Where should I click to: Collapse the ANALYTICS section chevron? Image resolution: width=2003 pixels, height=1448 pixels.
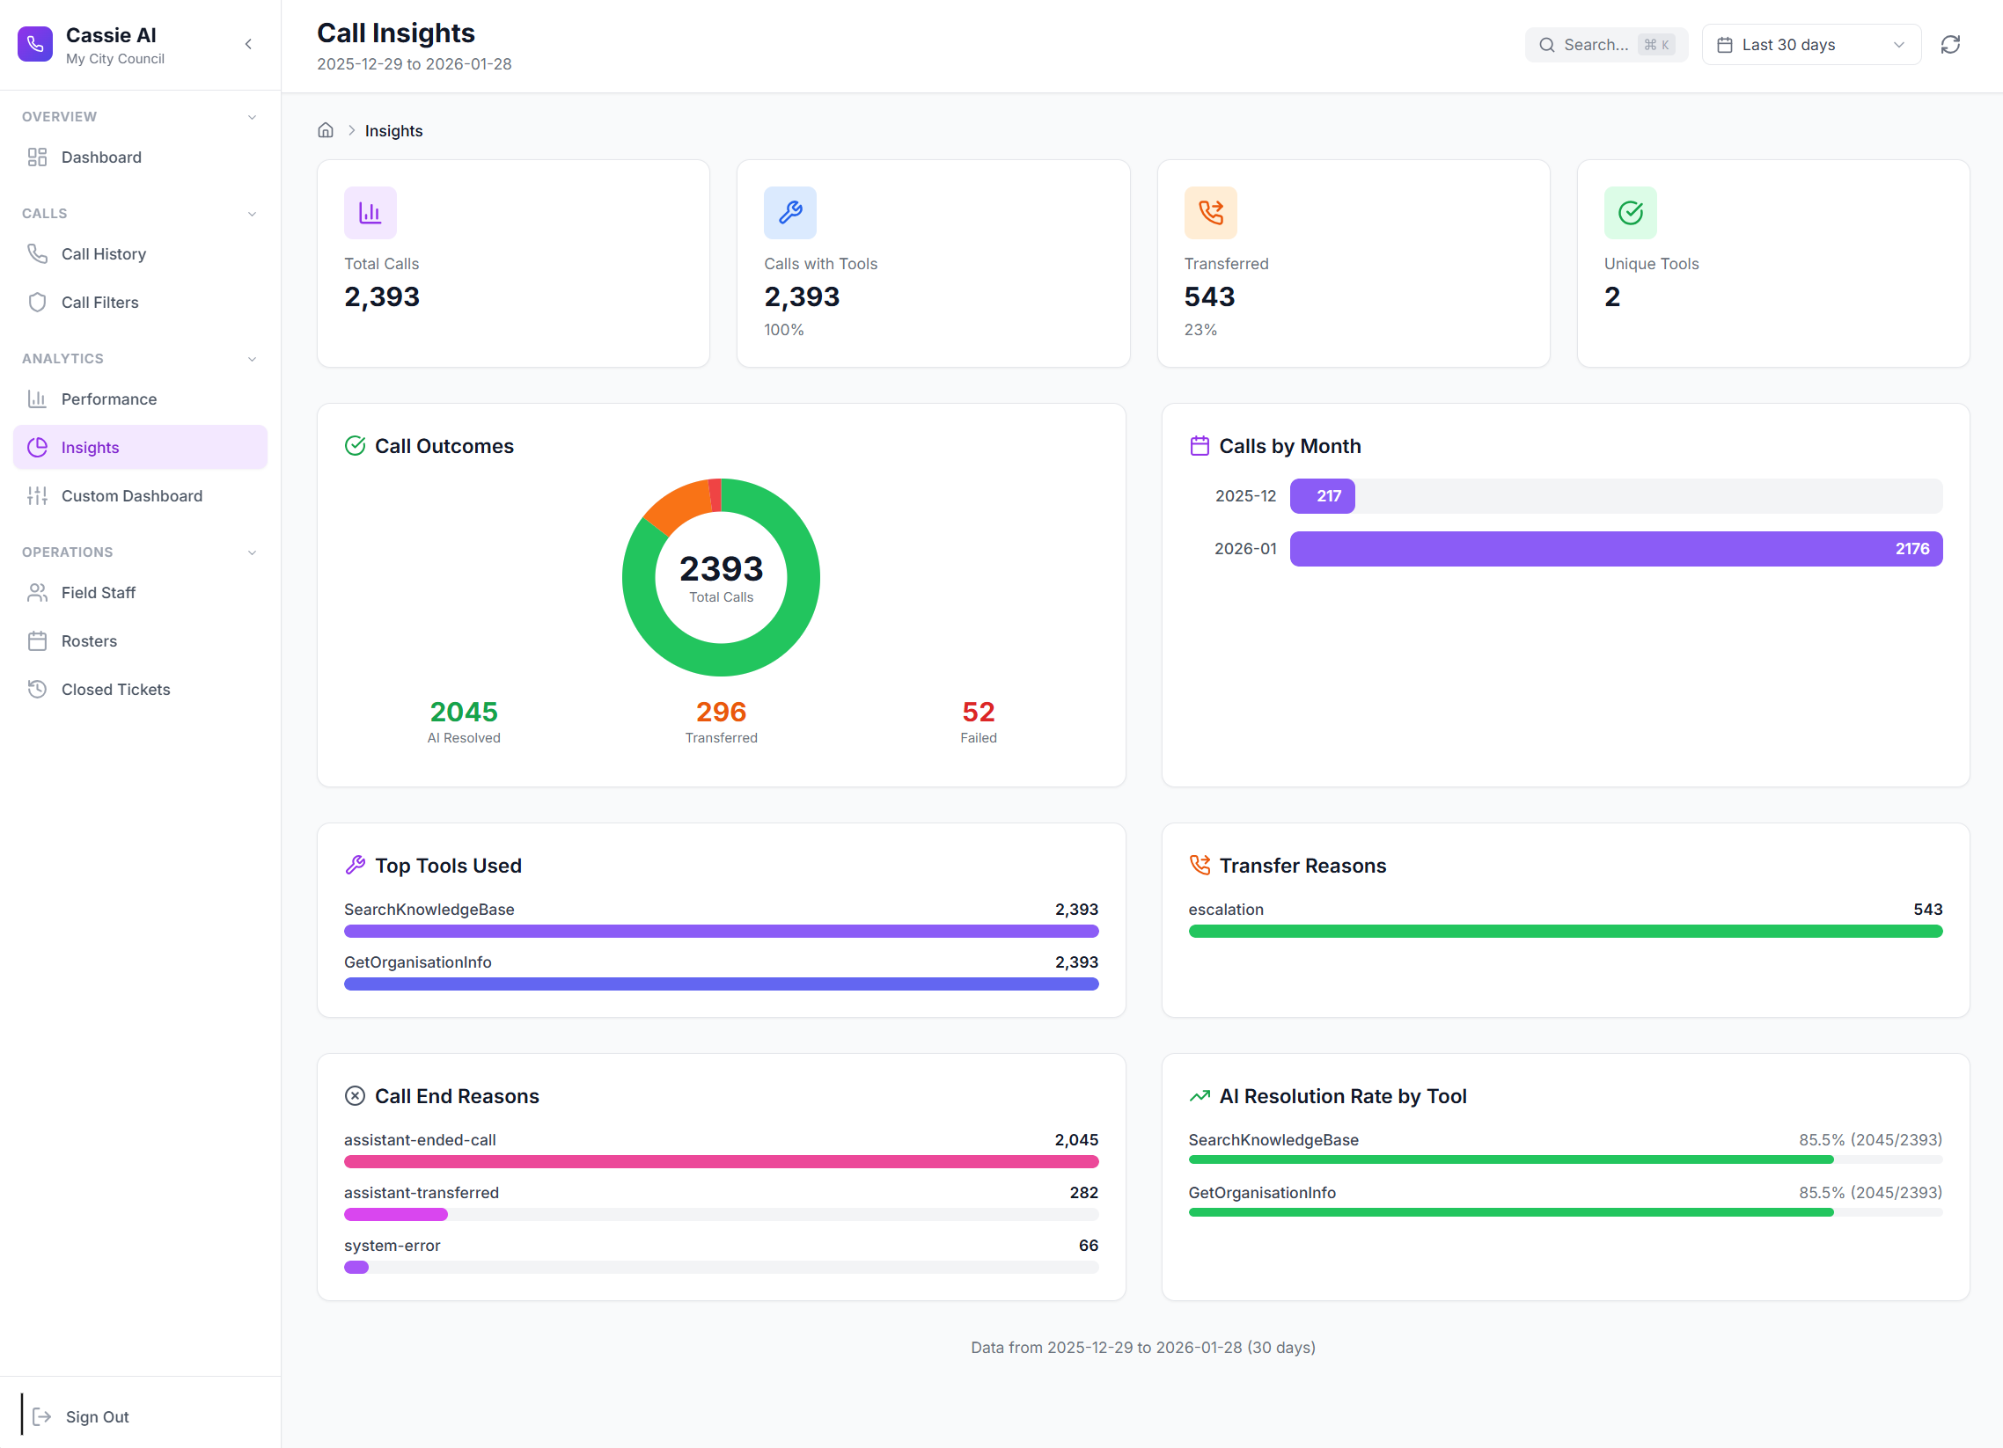252,359
